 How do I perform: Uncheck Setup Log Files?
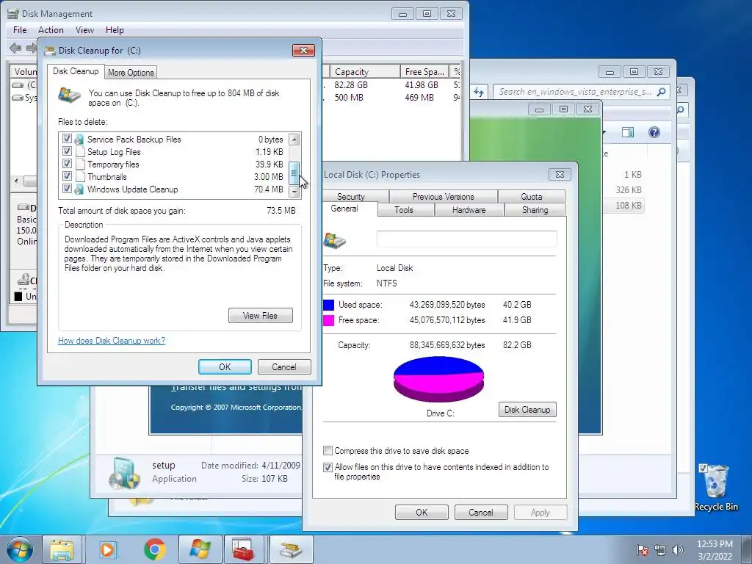pos(67,151)
